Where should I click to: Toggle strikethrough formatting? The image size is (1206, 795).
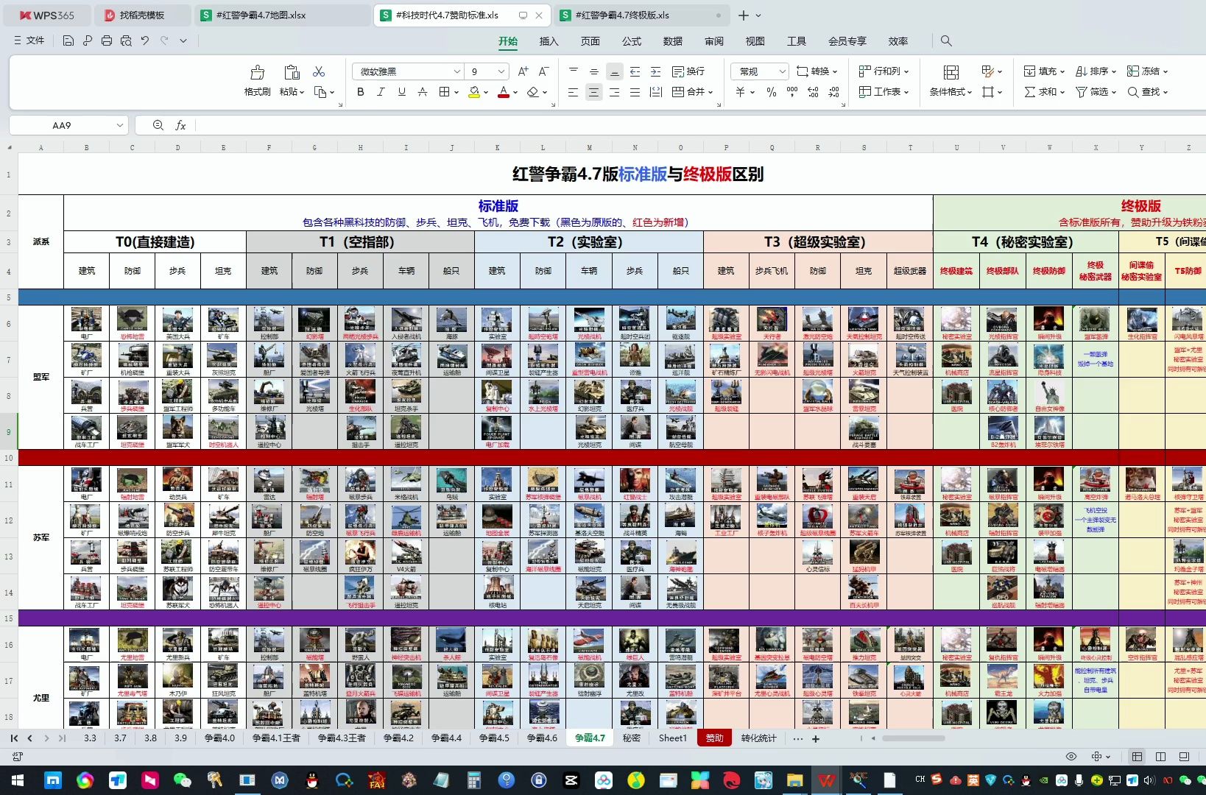pyautogui.click(x=422, y=92)
